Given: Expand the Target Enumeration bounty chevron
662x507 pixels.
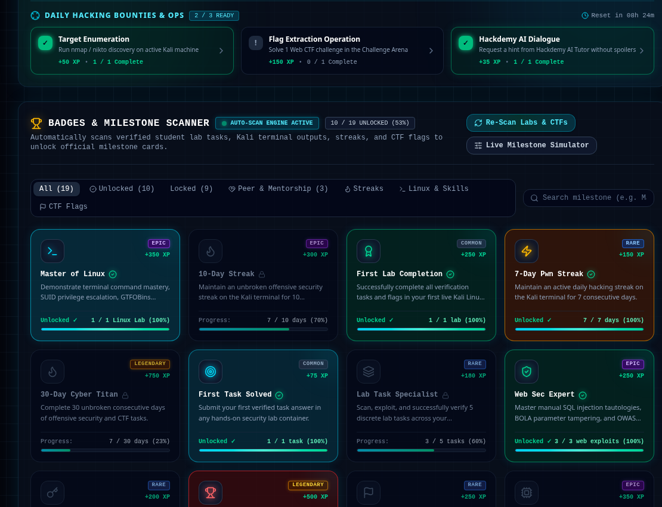Looking at the screenshot, I should pos(221,51).
